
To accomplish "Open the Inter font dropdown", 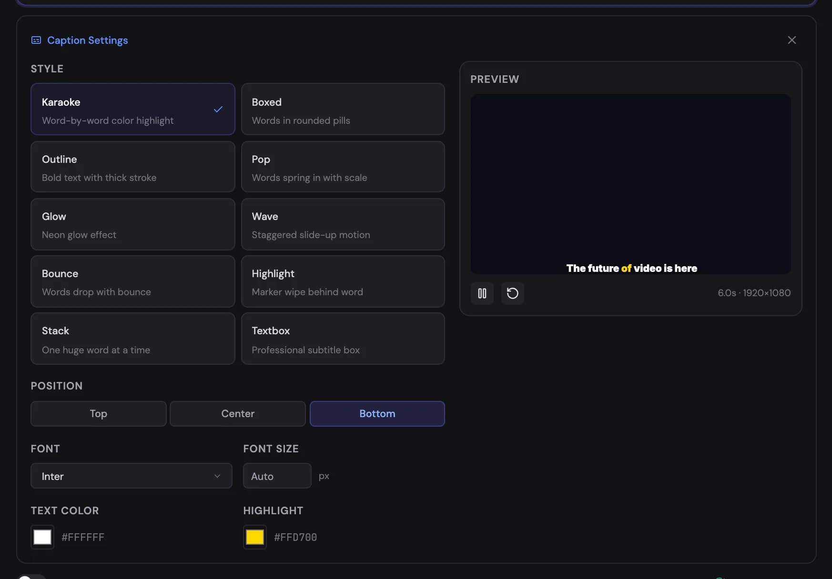I will click(131, 476).
